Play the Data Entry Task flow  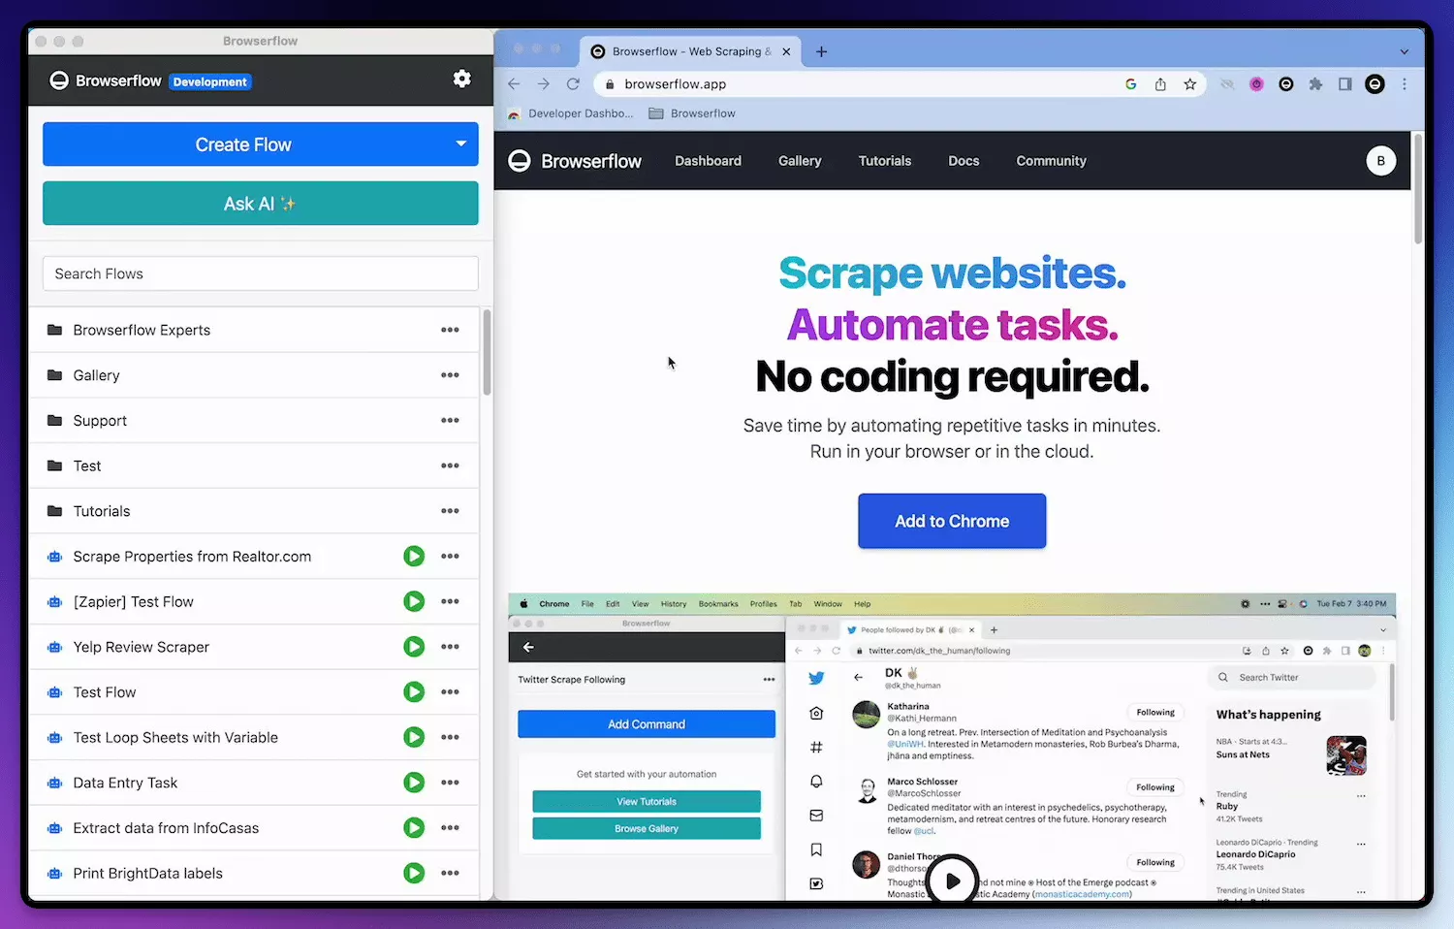(414, 783)
